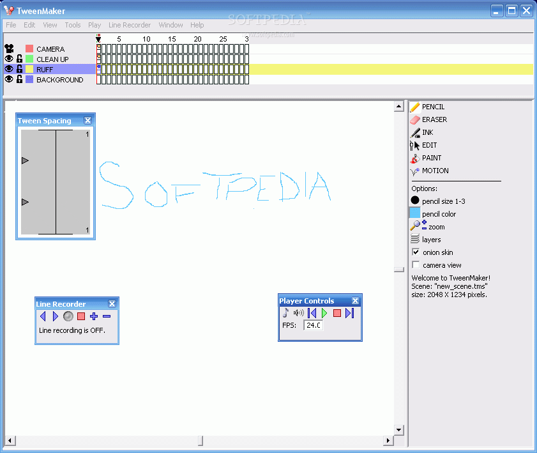Open the Tools menu

pyautogui.click(x=73, y=25)
